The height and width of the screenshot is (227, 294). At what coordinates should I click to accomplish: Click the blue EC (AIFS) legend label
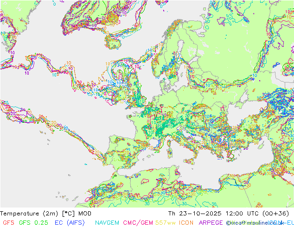coord(70,222)
